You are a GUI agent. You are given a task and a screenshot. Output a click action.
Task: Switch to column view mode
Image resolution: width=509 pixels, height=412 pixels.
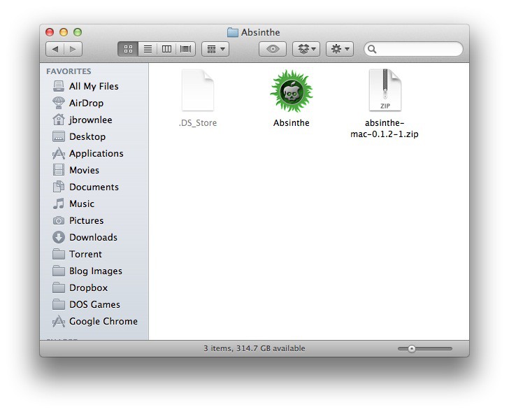point(166,49)
